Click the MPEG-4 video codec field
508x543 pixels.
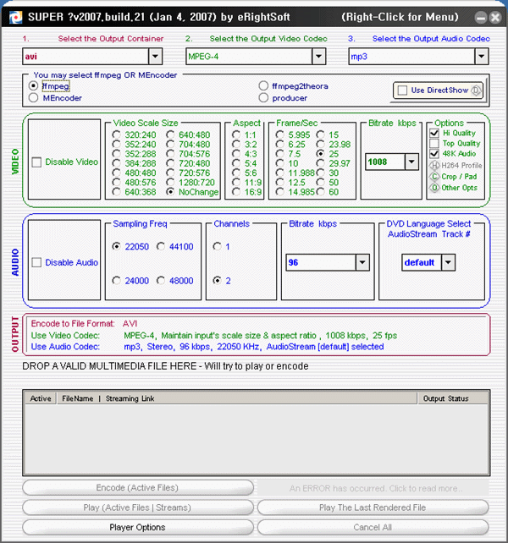[249, 56]
